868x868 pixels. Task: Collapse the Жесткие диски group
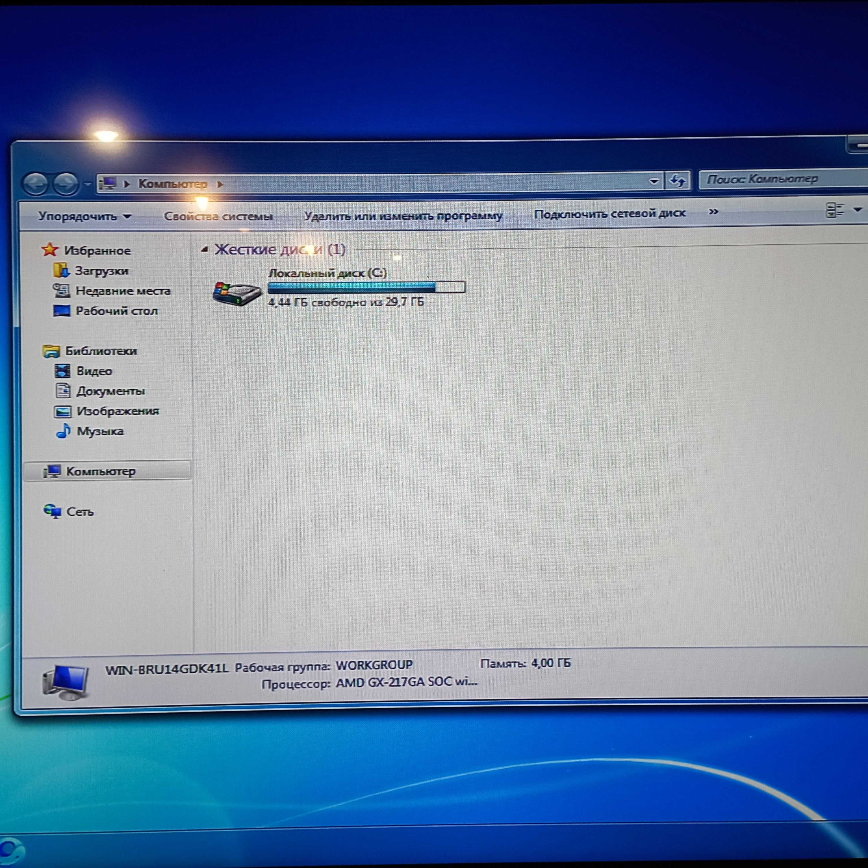(205, 249)
